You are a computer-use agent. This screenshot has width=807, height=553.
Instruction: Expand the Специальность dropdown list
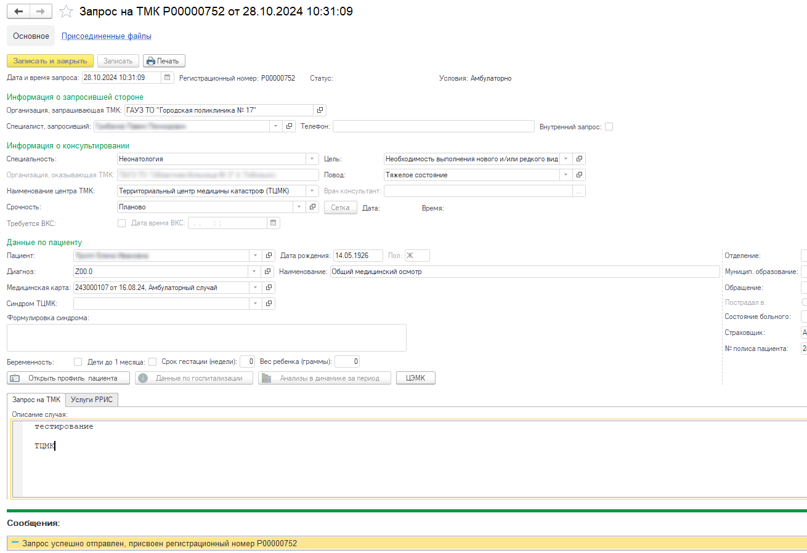point(312,159)
